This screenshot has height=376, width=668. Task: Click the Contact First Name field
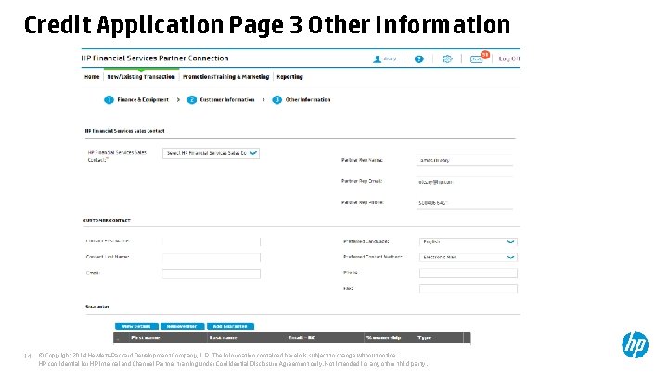(x=212, y=241)
